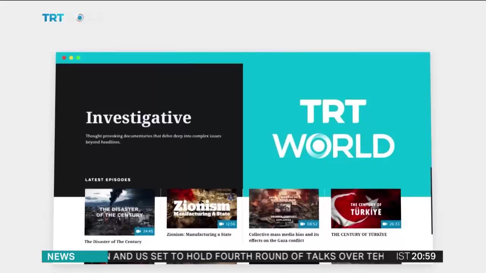The height and width of the screenshot is (273, 486).
Task: Click the page vertical scrollbar on the right
Action: click(431, 201)
